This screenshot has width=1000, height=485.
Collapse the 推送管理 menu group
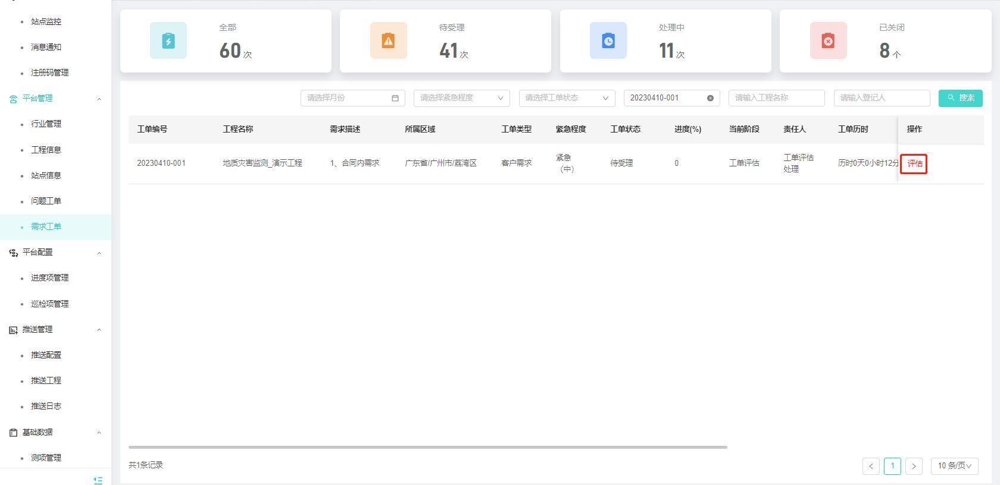(x=99, y=330)
